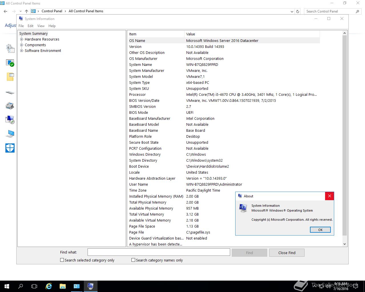
Task: Open the RemoteApp and Desktop Connections icon
Action: click(x=10, y=119)
